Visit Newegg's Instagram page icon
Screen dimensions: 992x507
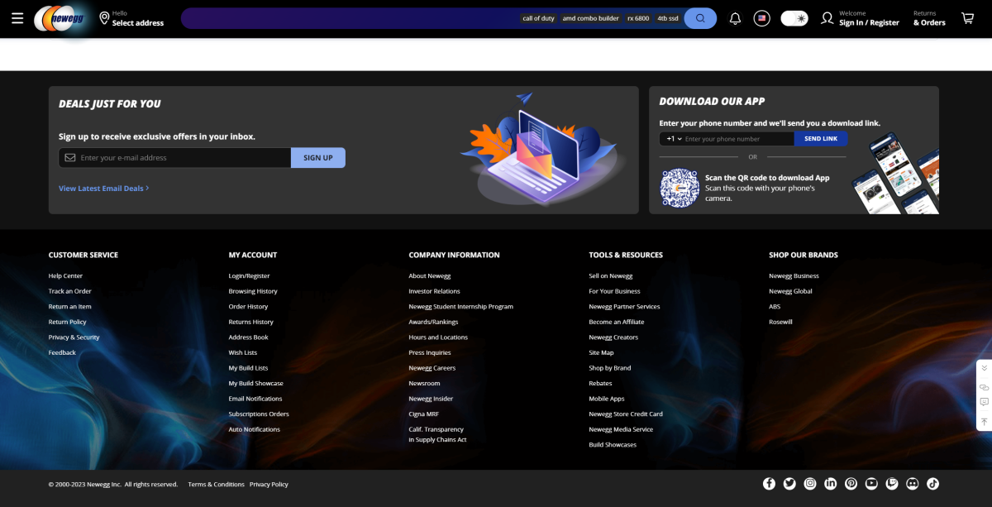(810, 484)
